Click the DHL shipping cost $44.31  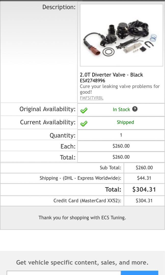[x=144, y=178]
